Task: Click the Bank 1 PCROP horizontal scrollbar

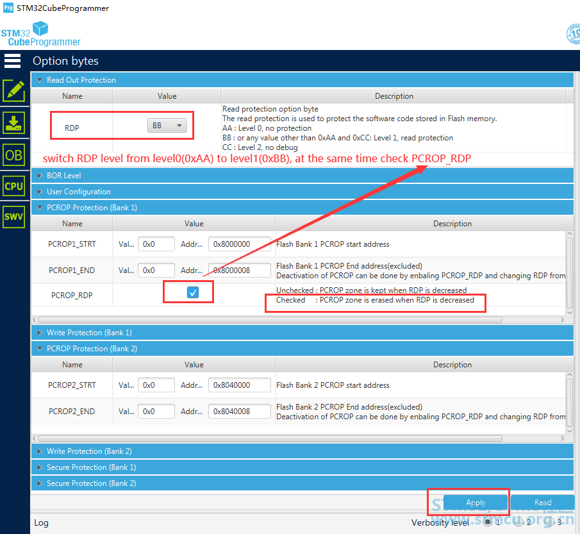Action: pos(270,320)
